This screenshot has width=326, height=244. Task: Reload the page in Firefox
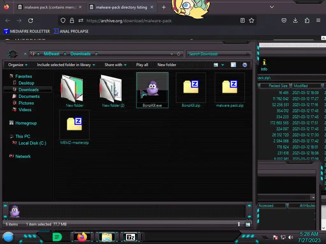(x=31, y=21)
